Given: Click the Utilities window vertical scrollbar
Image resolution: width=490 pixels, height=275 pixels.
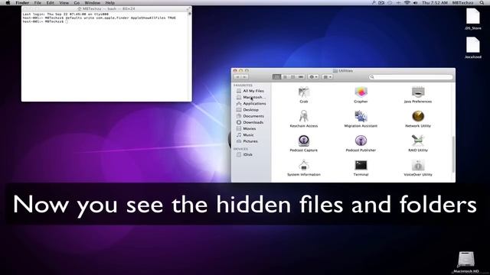Looking at the screenshot, I should tap(453, 154).
